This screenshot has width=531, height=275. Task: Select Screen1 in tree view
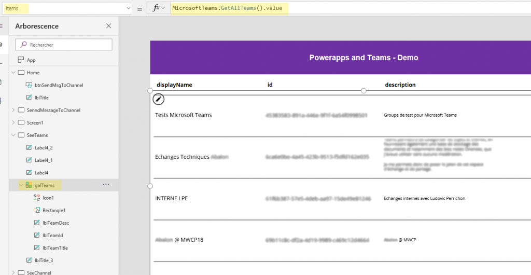point(35,122)
